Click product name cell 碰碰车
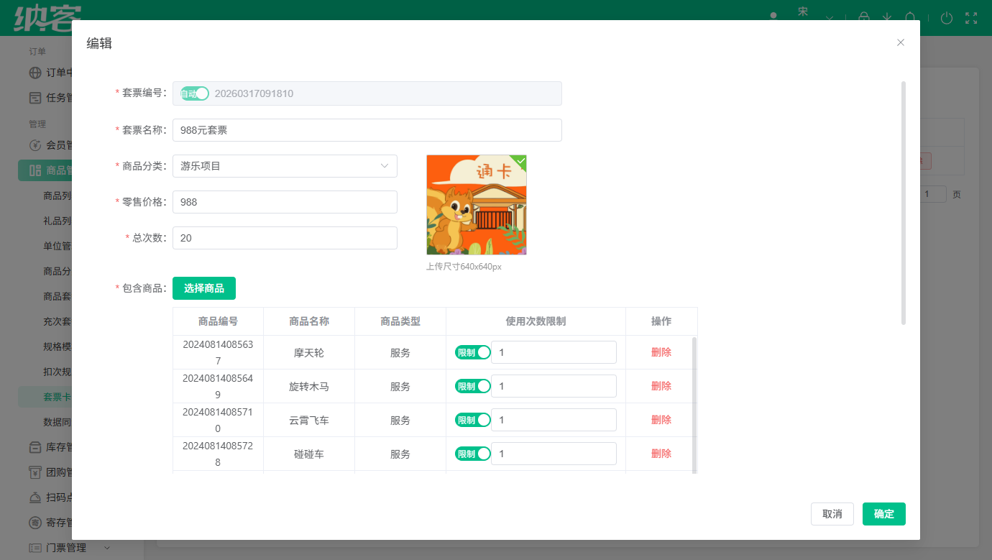The width and height of the screenshot is (992, 560). (x=309, y=454)
